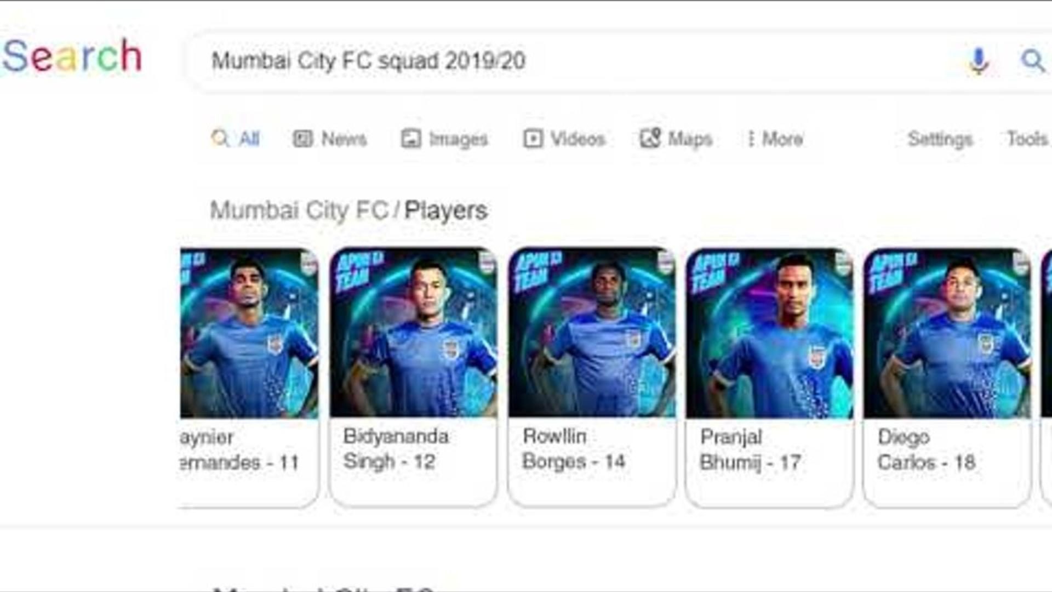Select the All results tab
This screenshot has width=1052, height=592.
[236, 139]
